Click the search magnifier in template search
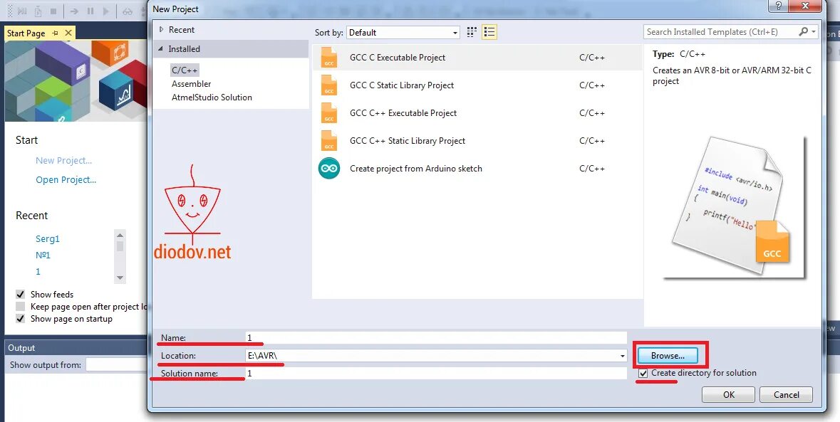The width and height of the screenshot is (840, 422). [803, 31]
